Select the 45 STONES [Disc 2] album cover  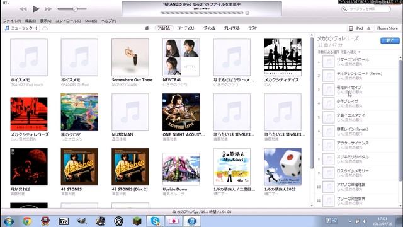(x=130, y=166)
